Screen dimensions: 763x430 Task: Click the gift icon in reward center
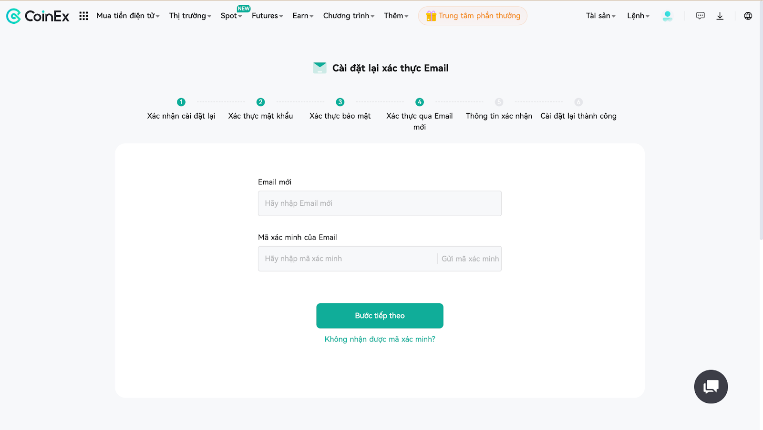[x=431, y=16]
